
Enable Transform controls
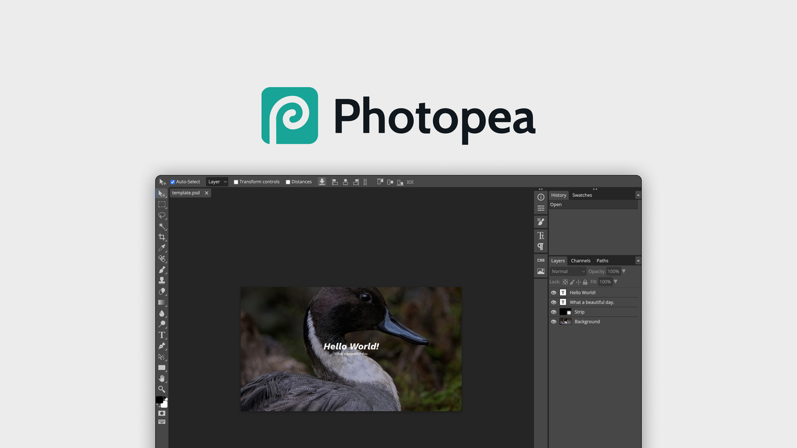tap(236, 182)
